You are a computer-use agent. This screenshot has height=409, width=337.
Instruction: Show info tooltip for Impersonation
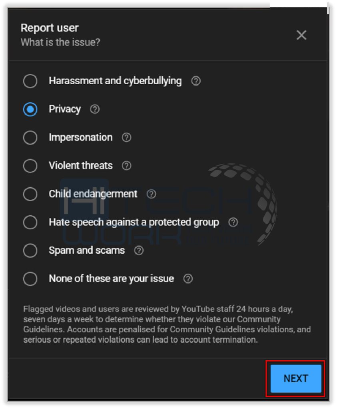(x=127, y=137)
